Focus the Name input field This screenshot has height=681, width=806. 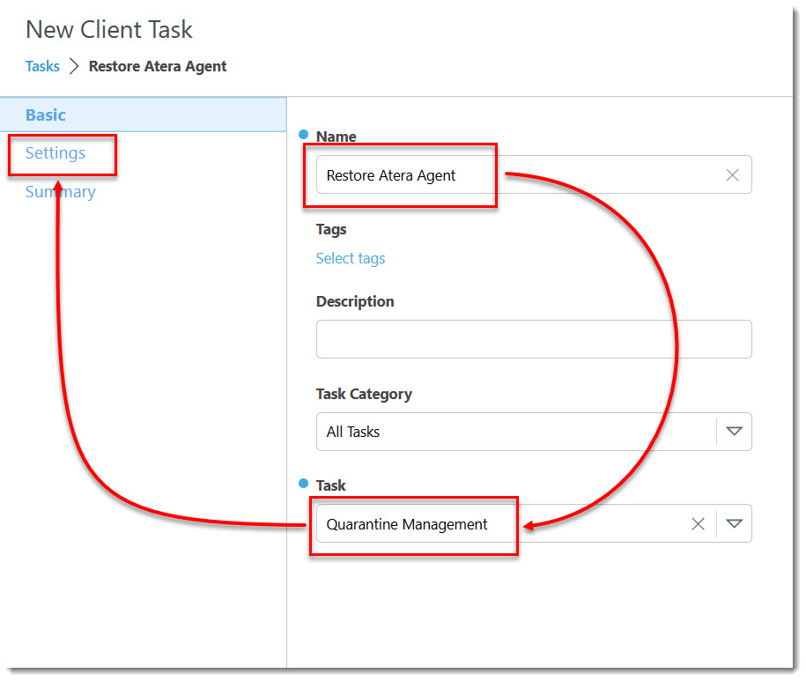534,174
